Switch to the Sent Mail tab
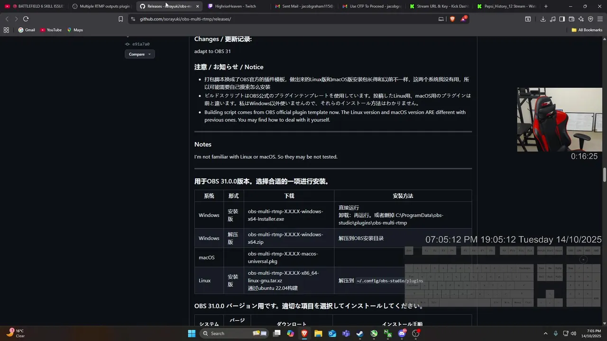Screen dimensions: 607x341 (303, 6)
